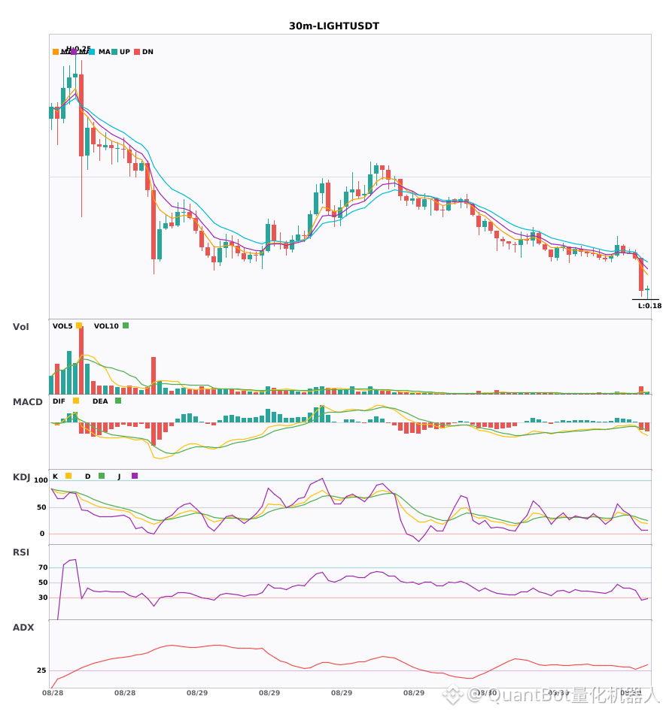The image size is (666, 714).
Task: Click the 70 level on RSI axis
Action: 43,567
